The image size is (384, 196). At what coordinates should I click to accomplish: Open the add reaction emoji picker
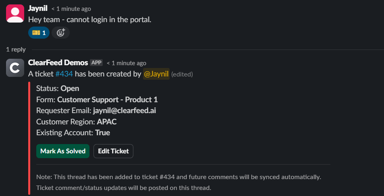point(60,33)
